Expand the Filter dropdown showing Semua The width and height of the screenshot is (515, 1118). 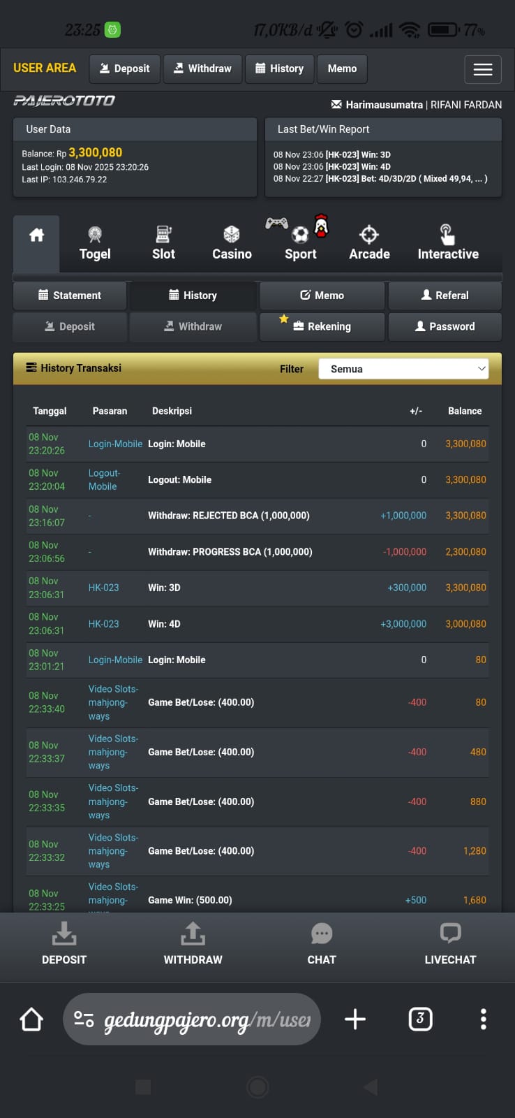[x=403, y=369]
